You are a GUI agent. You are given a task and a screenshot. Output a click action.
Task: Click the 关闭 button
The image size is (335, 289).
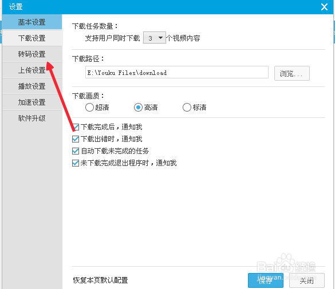click(307, 280)
